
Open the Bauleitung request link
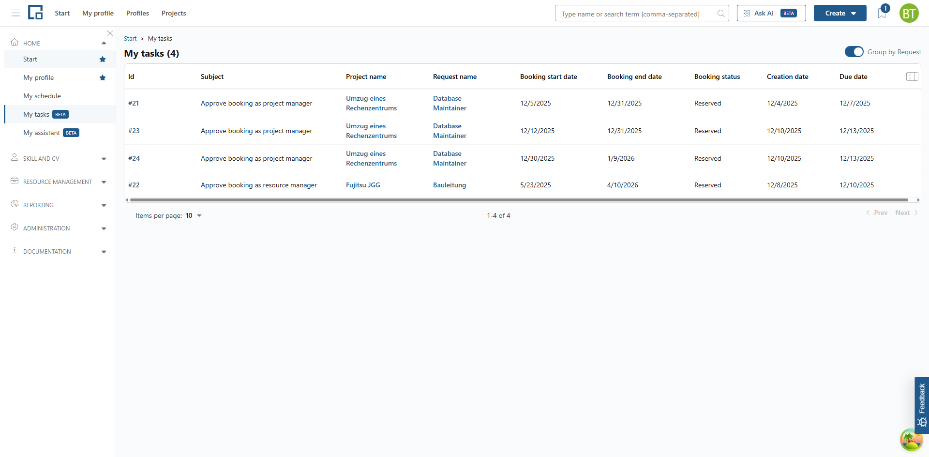coord(450,185)
